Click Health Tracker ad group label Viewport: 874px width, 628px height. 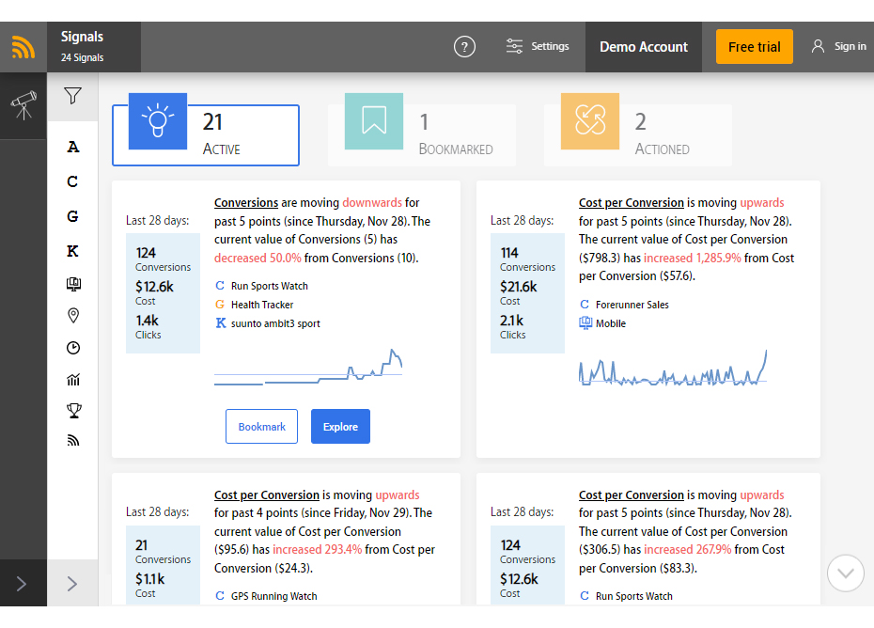click(262, 305)
